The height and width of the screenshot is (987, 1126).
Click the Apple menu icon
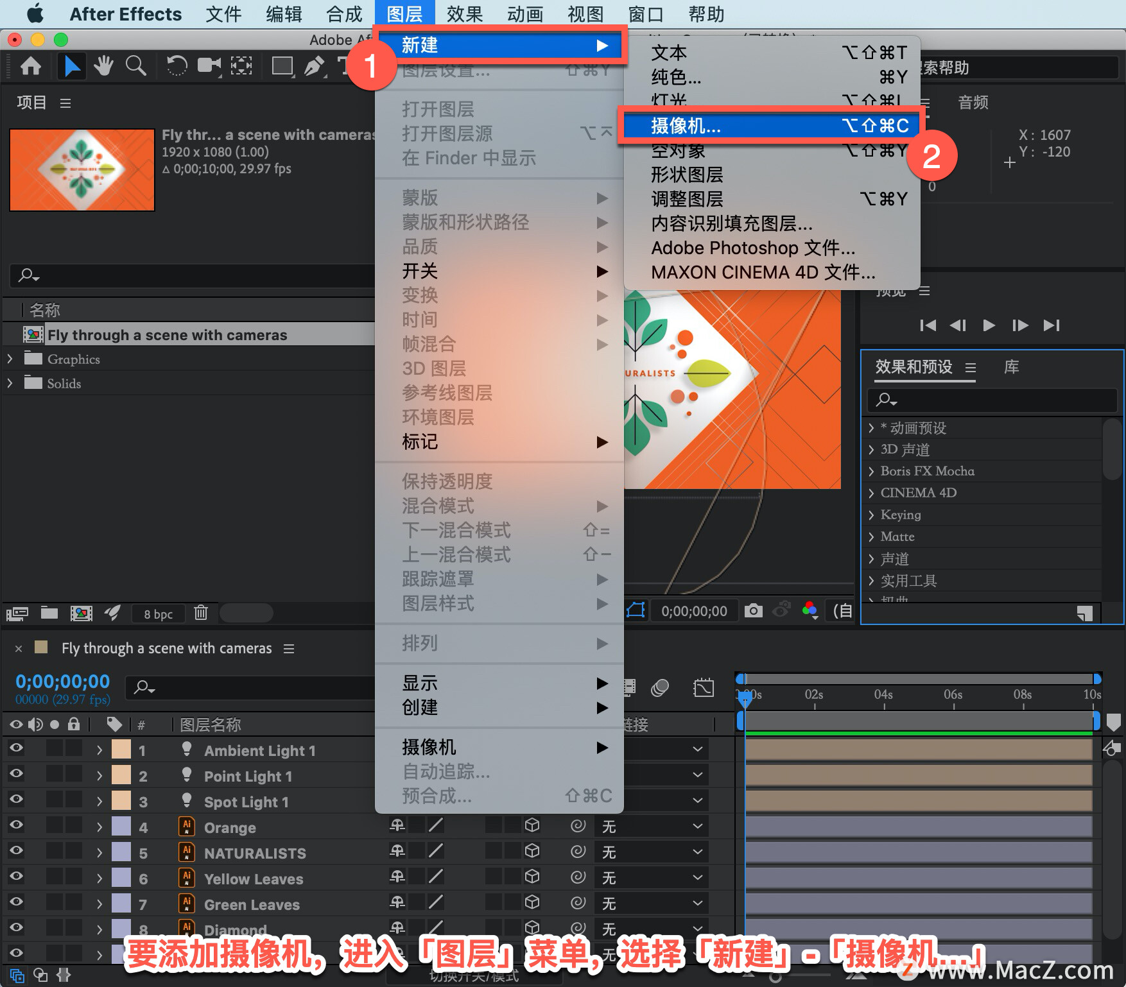coord(35,13)
